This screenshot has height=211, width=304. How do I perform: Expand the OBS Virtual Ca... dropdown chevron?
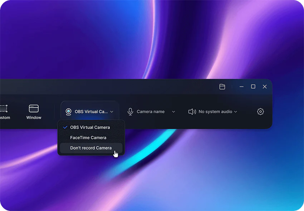click(112, 112)
